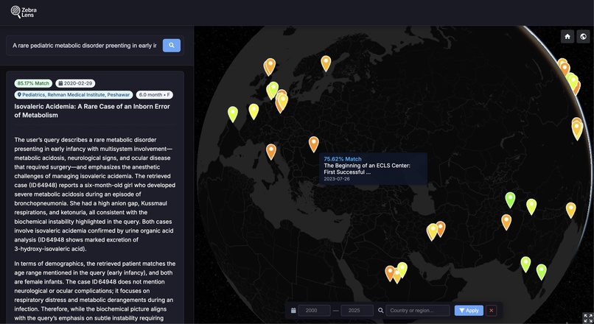
Task: Select the orange pin left of the tooltip
Action: click(x=314, y=144)
